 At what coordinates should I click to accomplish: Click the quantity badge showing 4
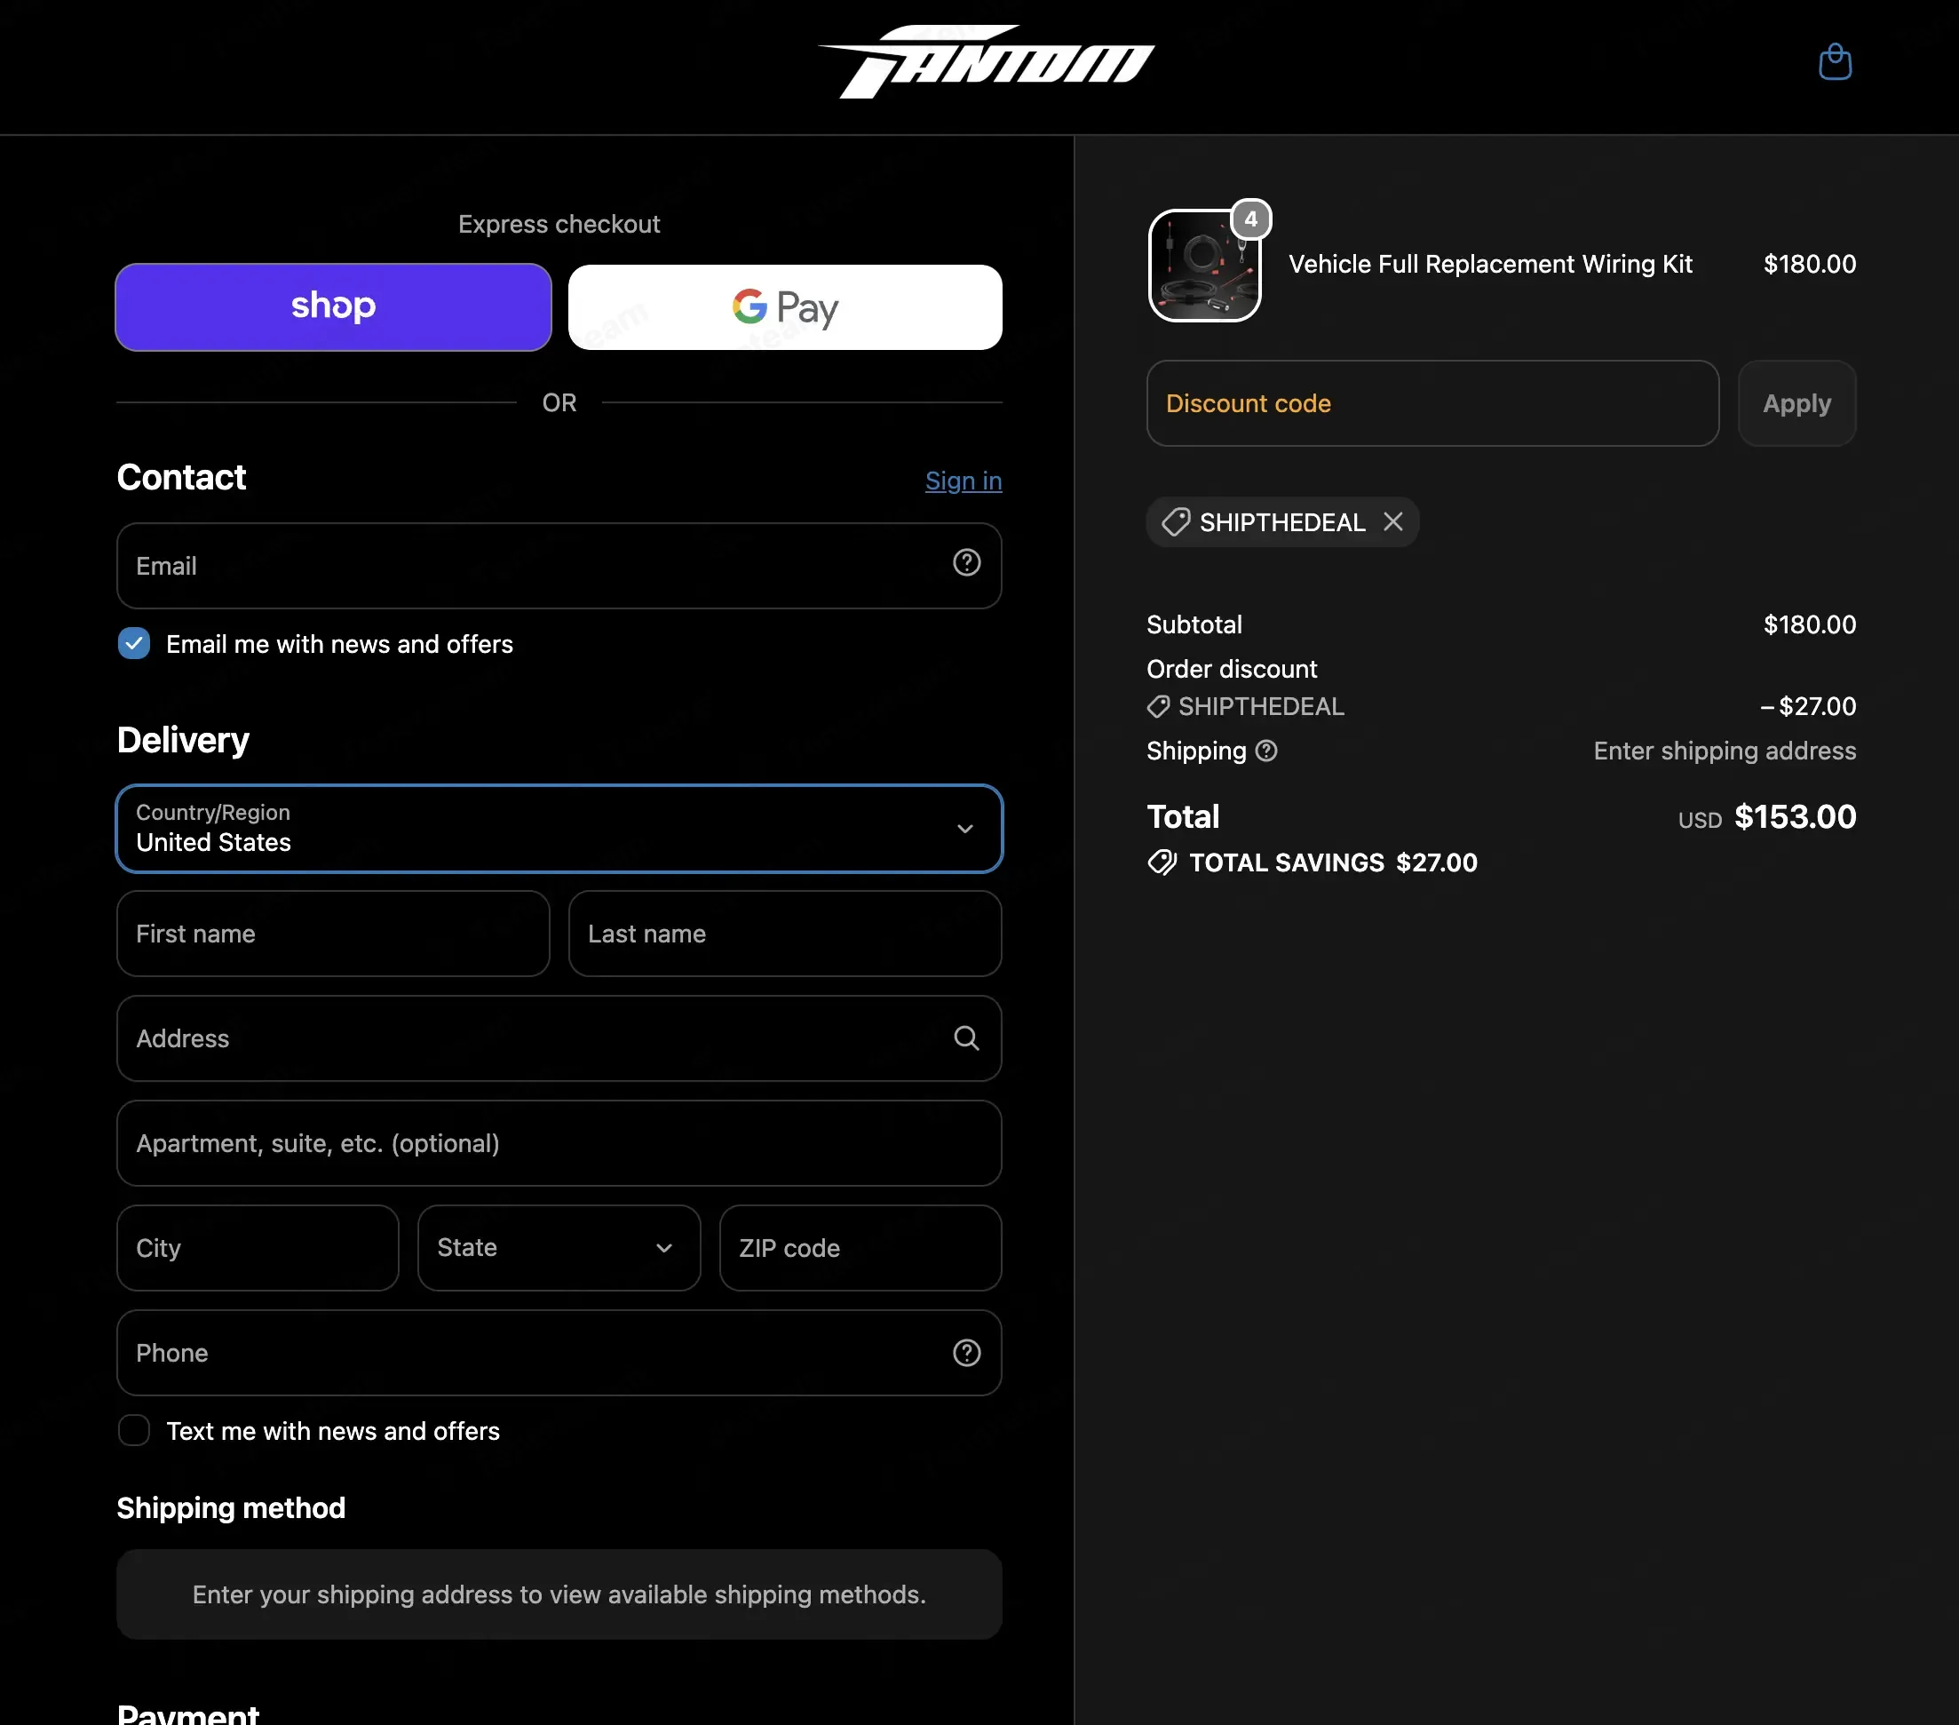pos(1249,219)
